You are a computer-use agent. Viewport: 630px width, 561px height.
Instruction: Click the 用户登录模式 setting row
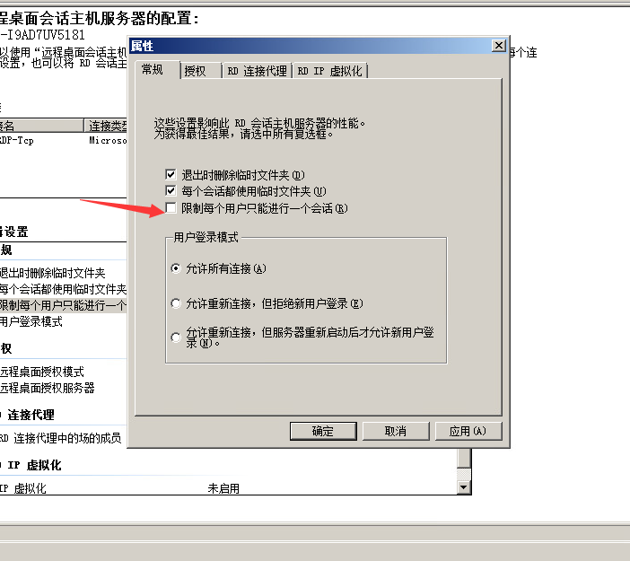pos(31,321)
